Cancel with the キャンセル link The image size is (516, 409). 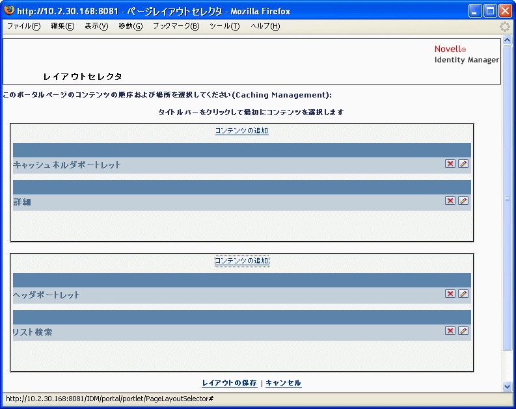pyautogui.click(x=283, y=383)
